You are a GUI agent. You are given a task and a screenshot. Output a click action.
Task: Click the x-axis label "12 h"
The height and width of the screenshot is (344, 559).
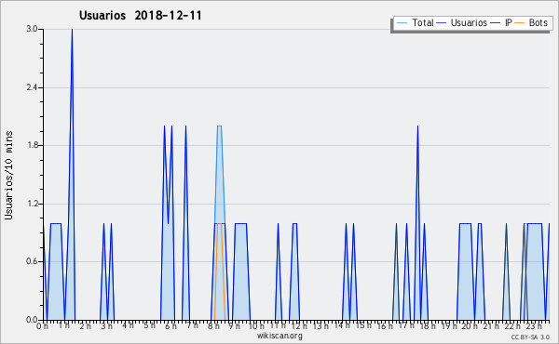coord(299,326)
